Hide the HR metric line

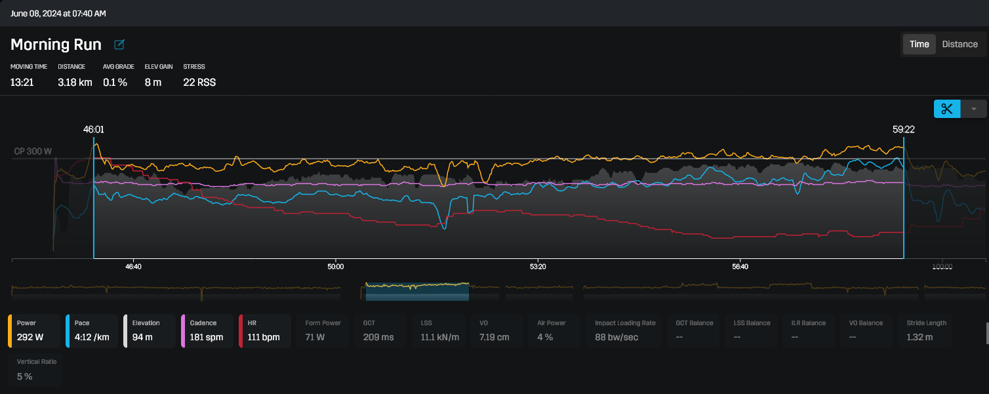[x=264, y=330]
